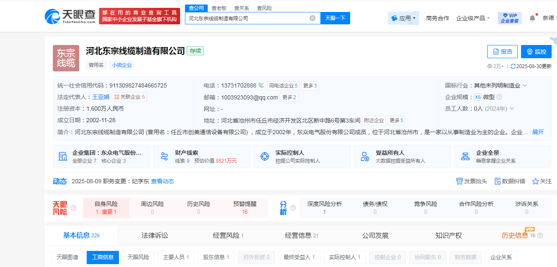Clear search text with the X icon

[313, 18]
